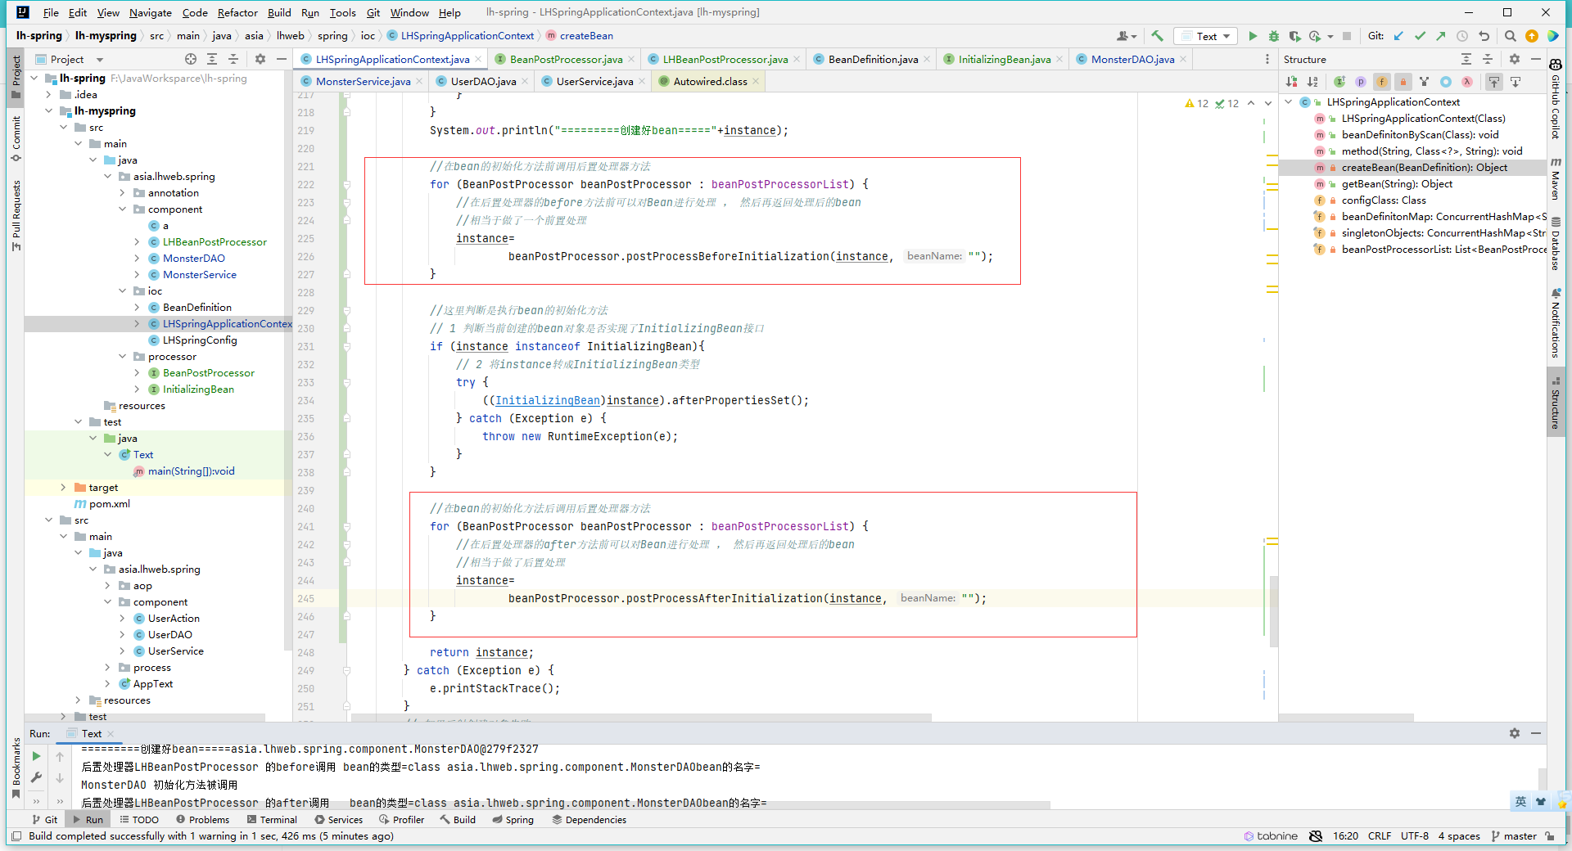Image resolution: width=1572 pixels, height=851 pixels.
Task: Expand the target folder in Project tree
Action: tap(64, 488)
